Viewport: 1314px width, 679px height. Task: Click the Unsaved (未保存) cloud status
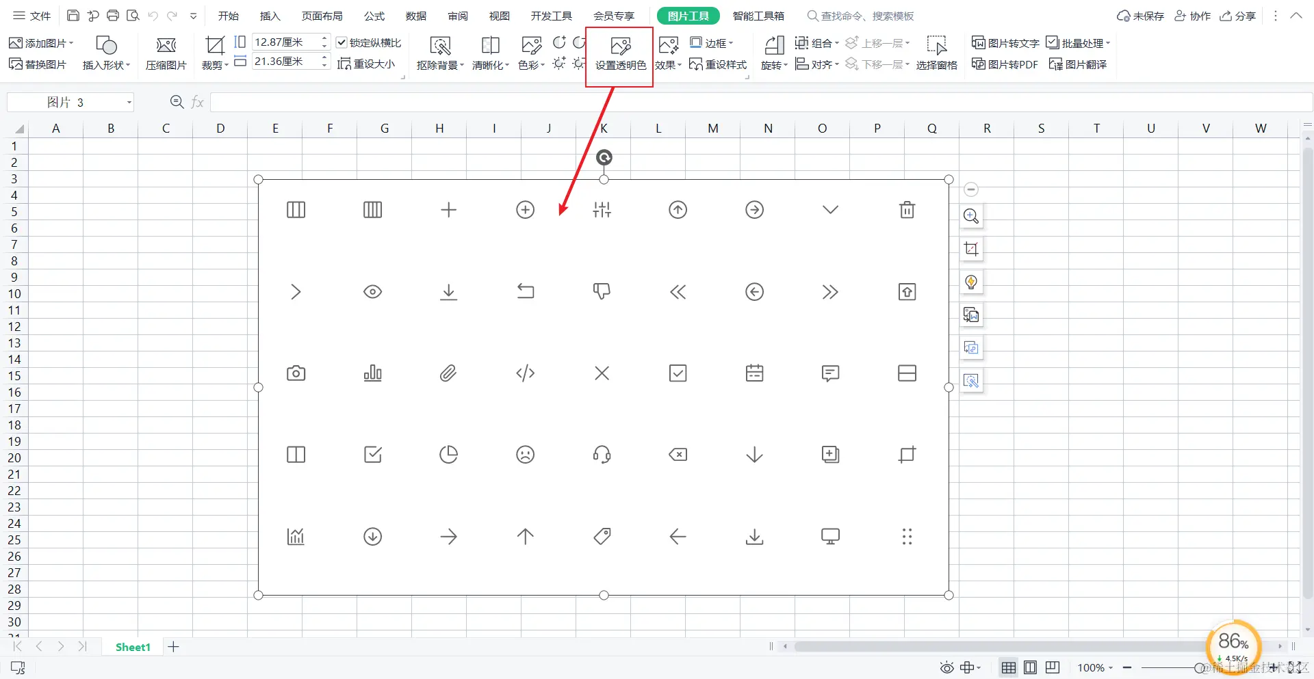[1140, 16]
